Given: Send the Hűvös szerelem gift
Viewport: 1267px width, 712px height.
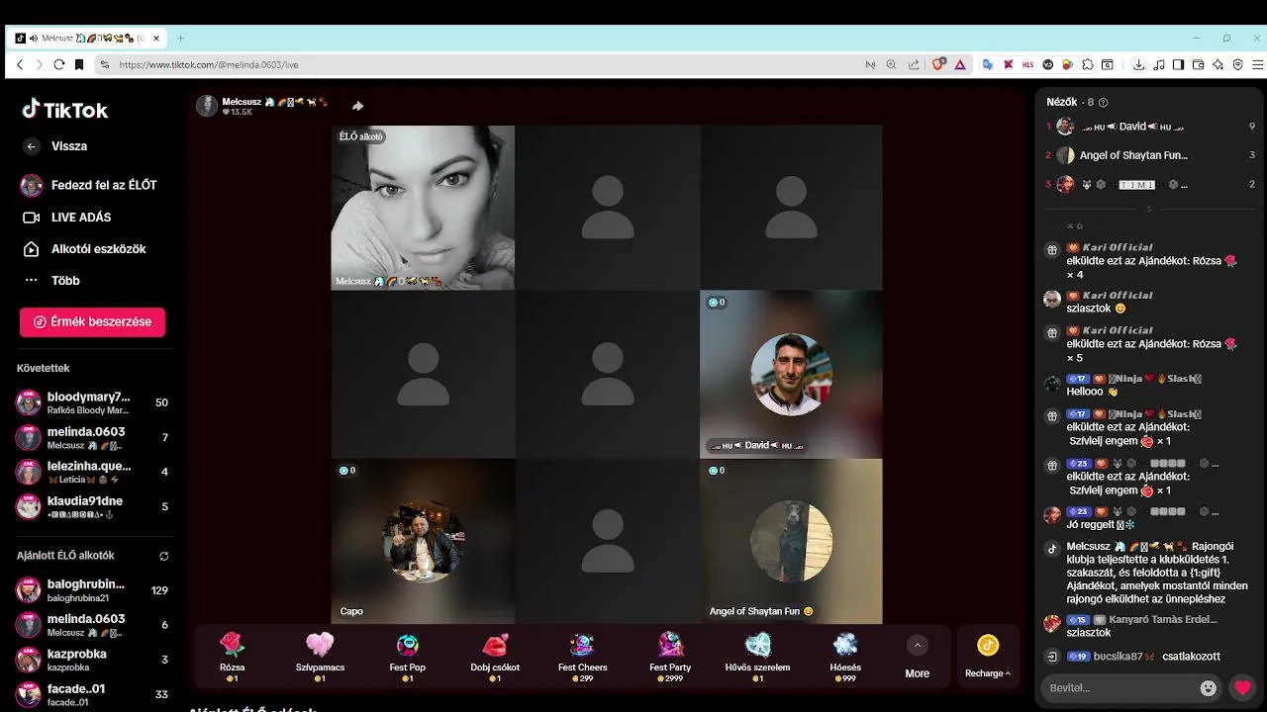Looking at the screenshot, I should click(757, 657).
